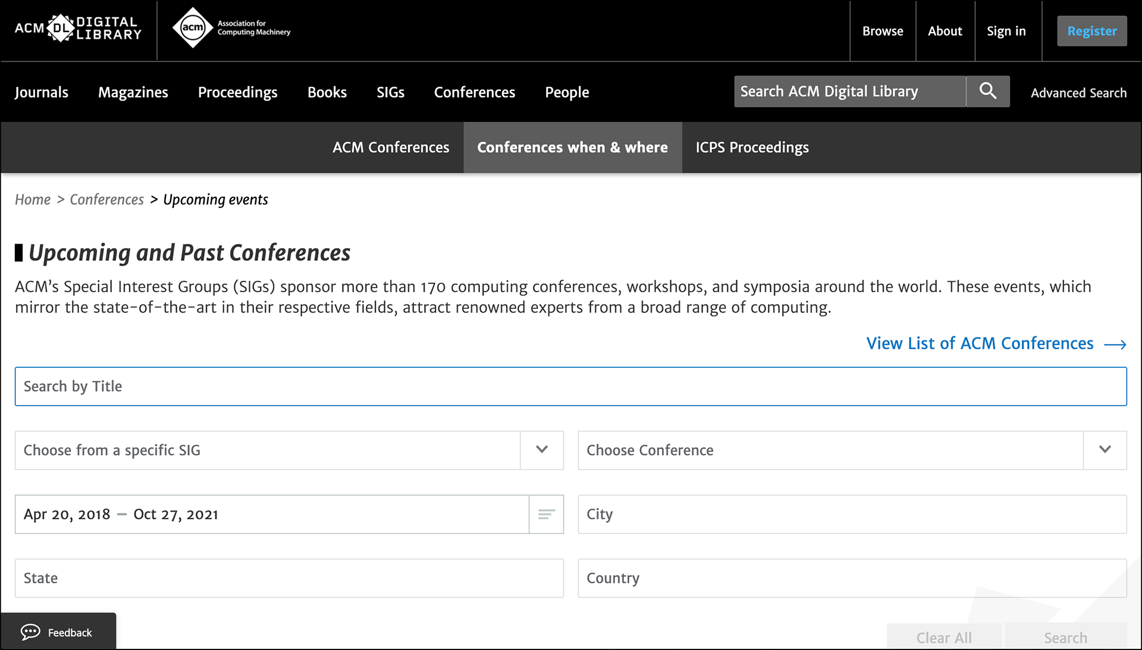Open the Proceedings menu

click(x=238, y=92)
